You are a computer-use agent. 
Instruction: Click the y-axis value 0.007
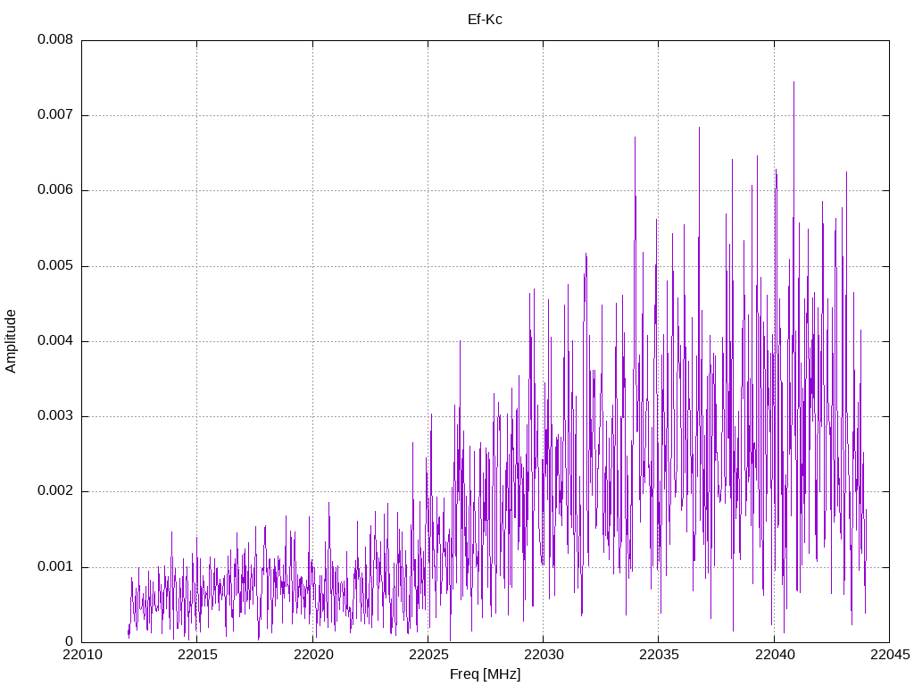coord(55,115)
